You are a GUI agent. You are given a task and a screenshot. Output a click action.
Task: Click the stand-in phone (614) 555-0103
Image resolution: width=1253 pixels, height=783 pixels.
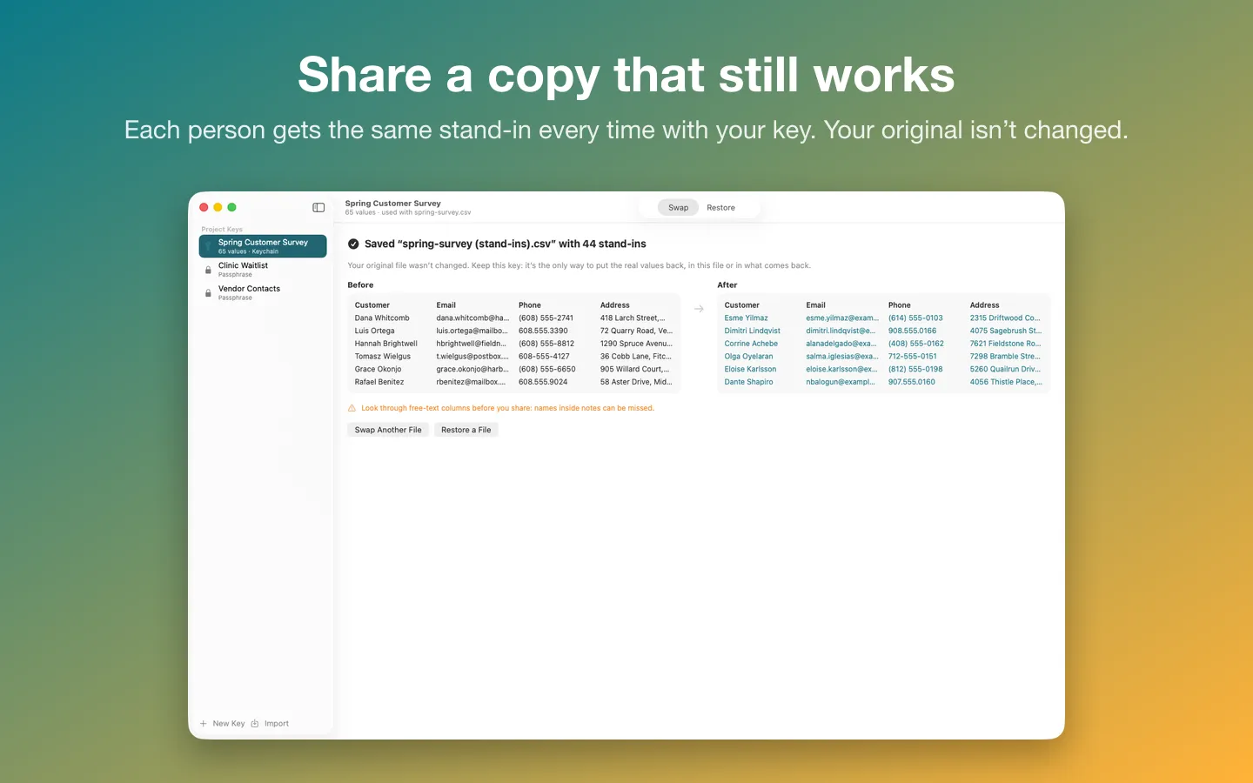(915, 318)
